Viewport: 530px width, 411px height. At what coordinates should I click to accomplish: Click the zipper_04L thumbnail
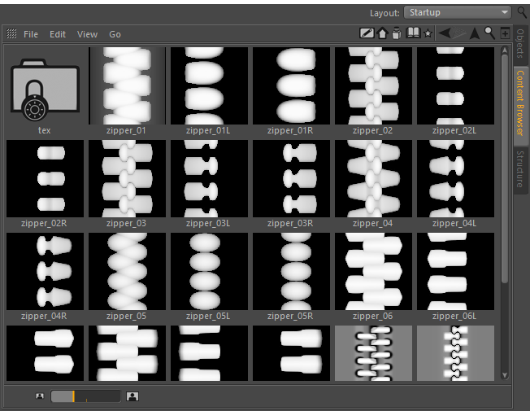tap(456, 178)
